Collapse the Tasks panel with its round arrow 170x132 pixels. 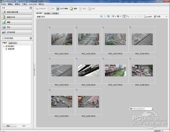31,8
